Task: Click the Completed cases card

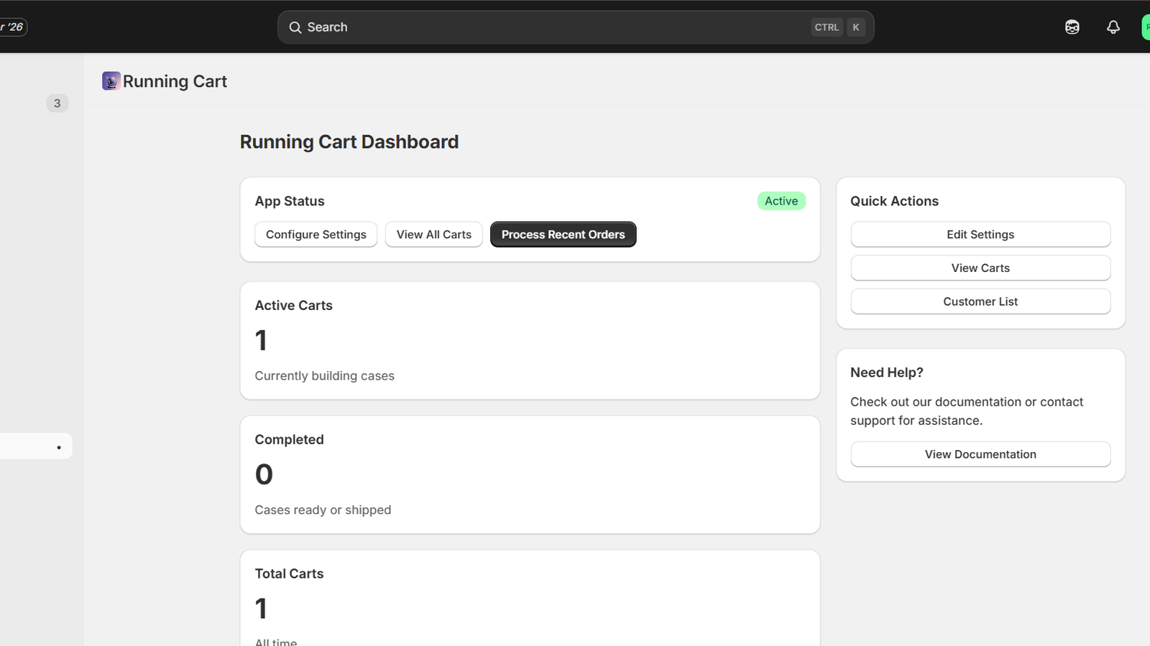Action: pyautogui.click(x=530, y=474)
